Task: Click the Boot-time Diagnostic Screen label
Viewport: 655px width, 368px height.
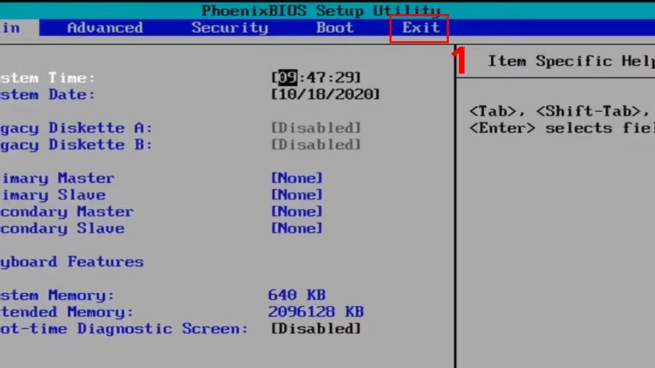Action: click(123, 329)
